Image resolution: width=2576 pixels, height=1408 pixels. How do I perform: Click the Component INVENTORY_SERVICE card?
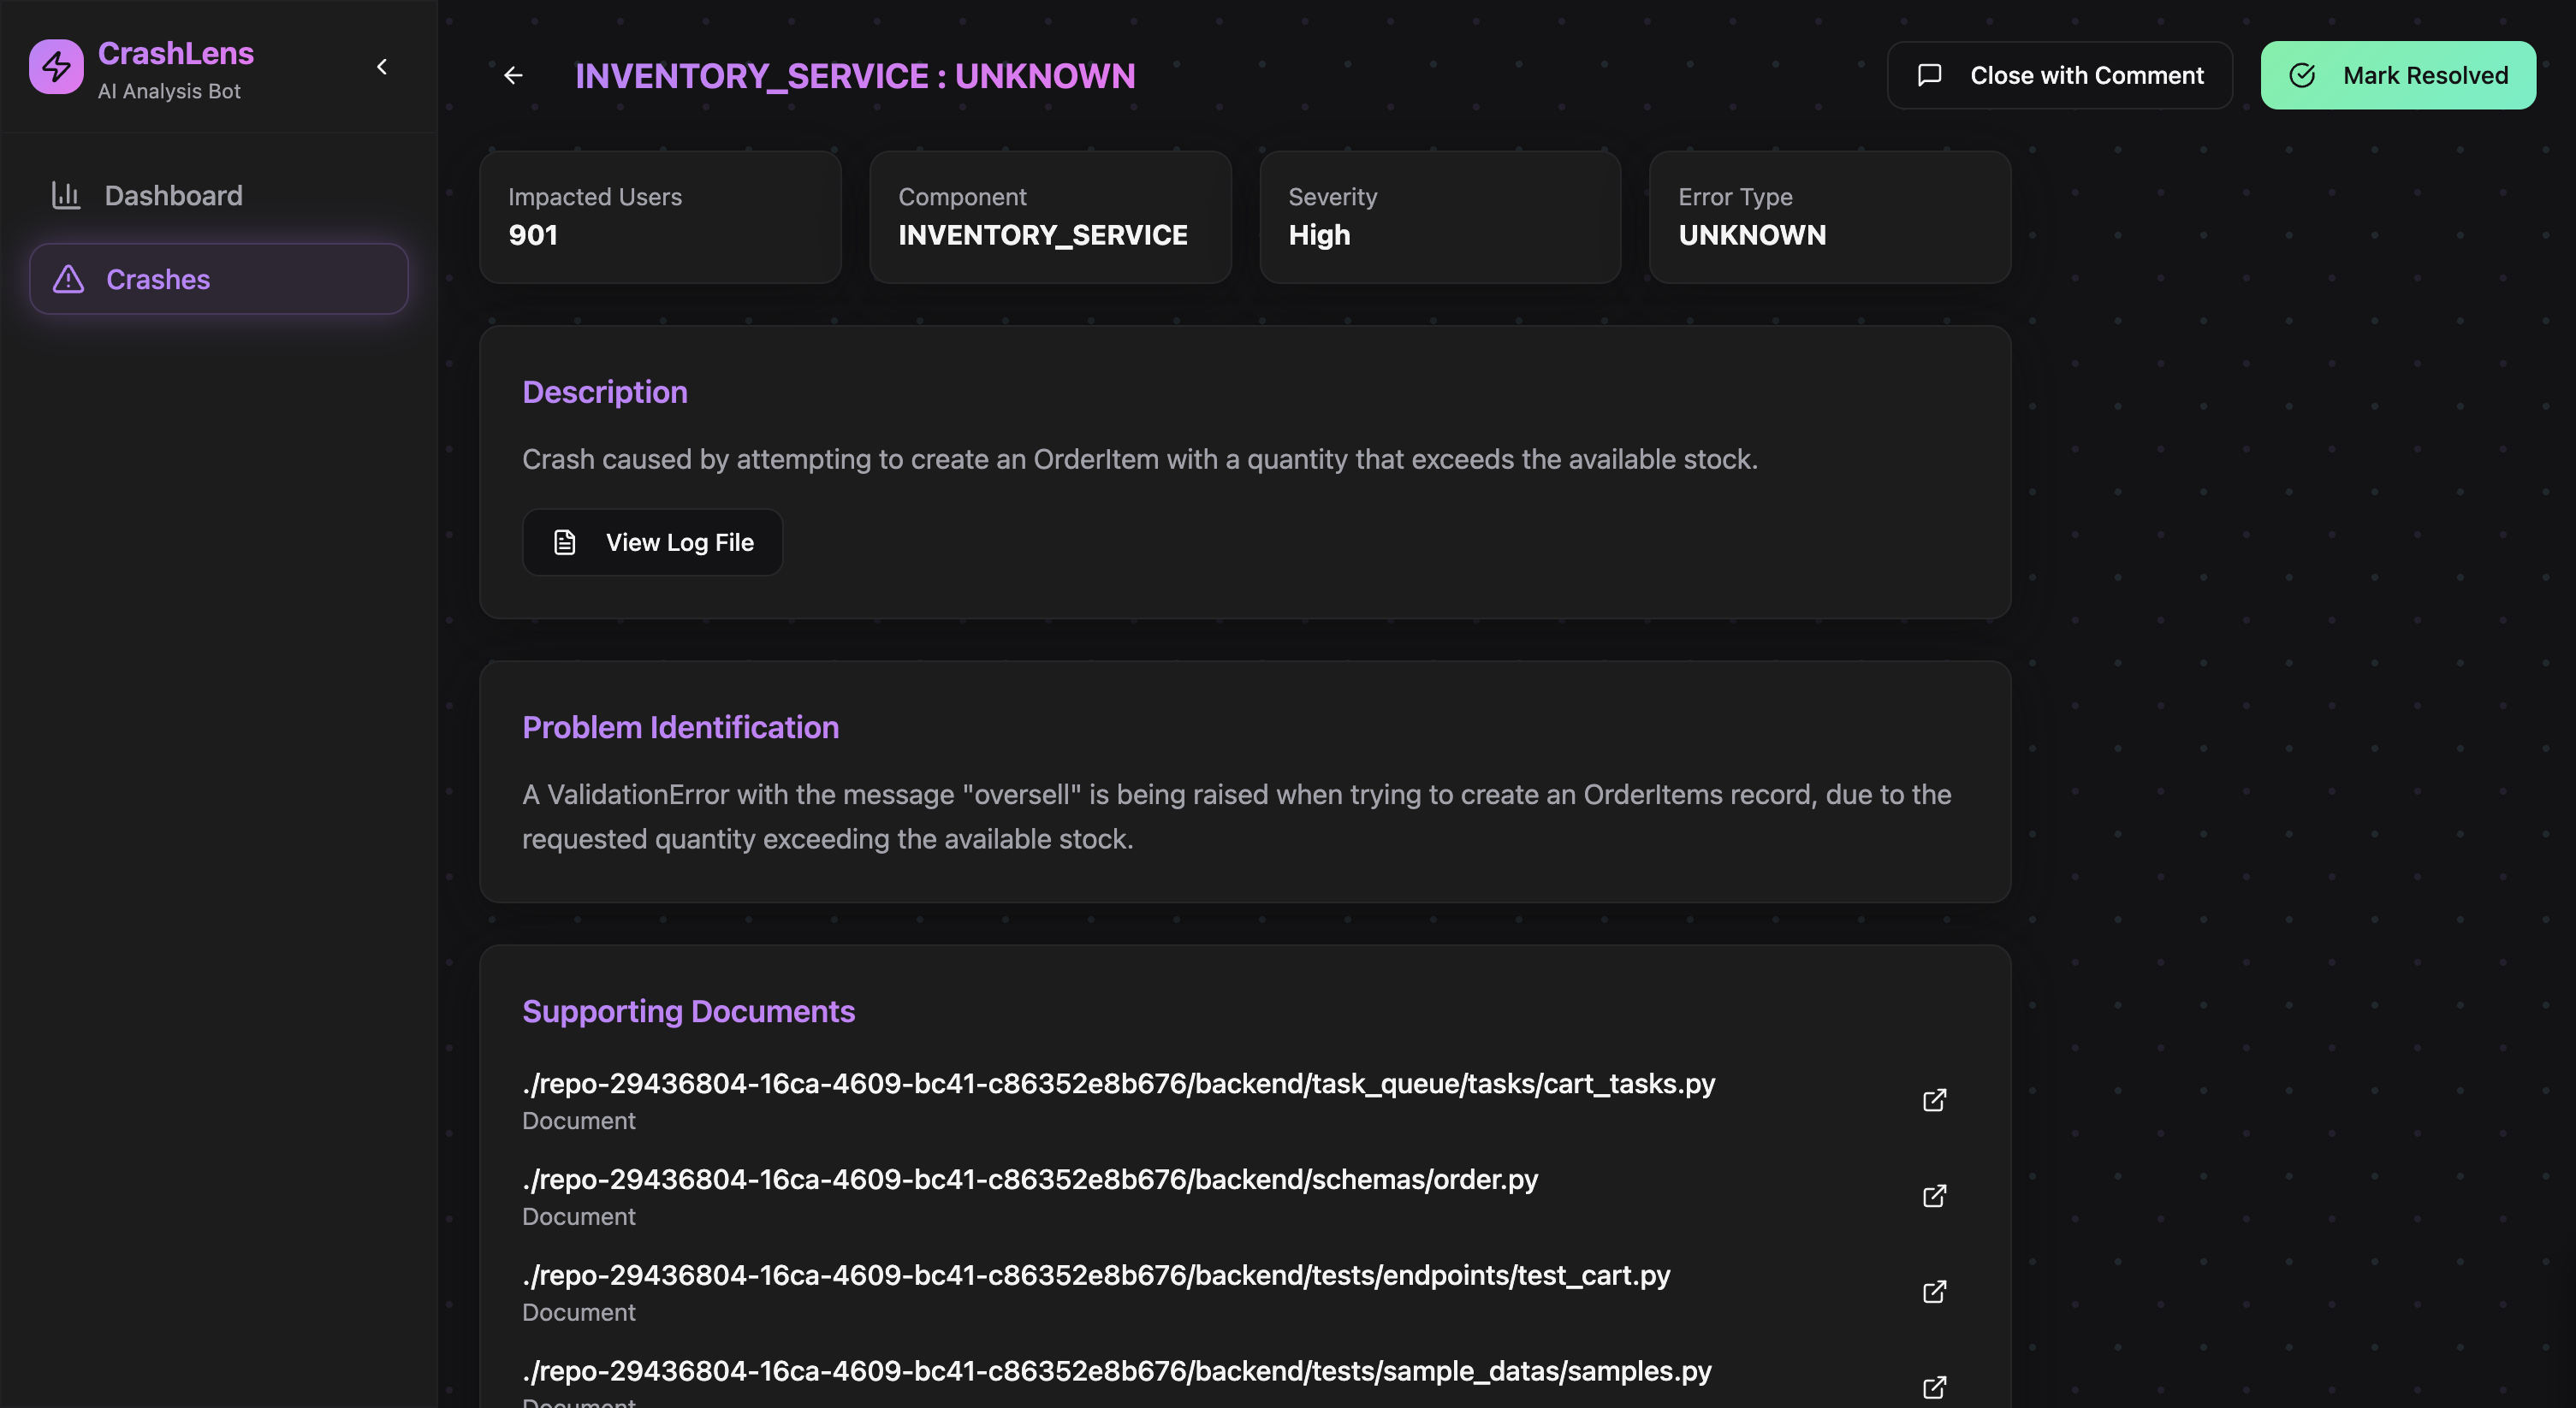pyautogui.click(x=1050, y=217)
